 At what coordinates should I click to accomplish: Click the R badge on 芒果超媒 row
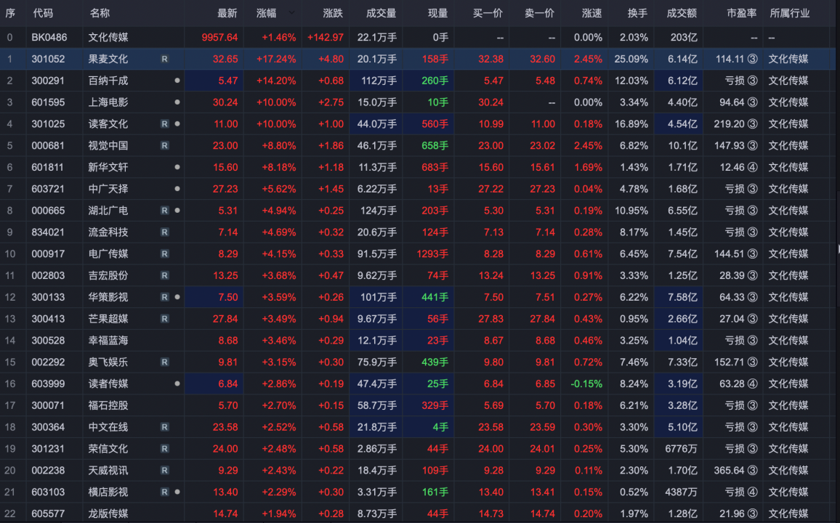tap(165, 319)
